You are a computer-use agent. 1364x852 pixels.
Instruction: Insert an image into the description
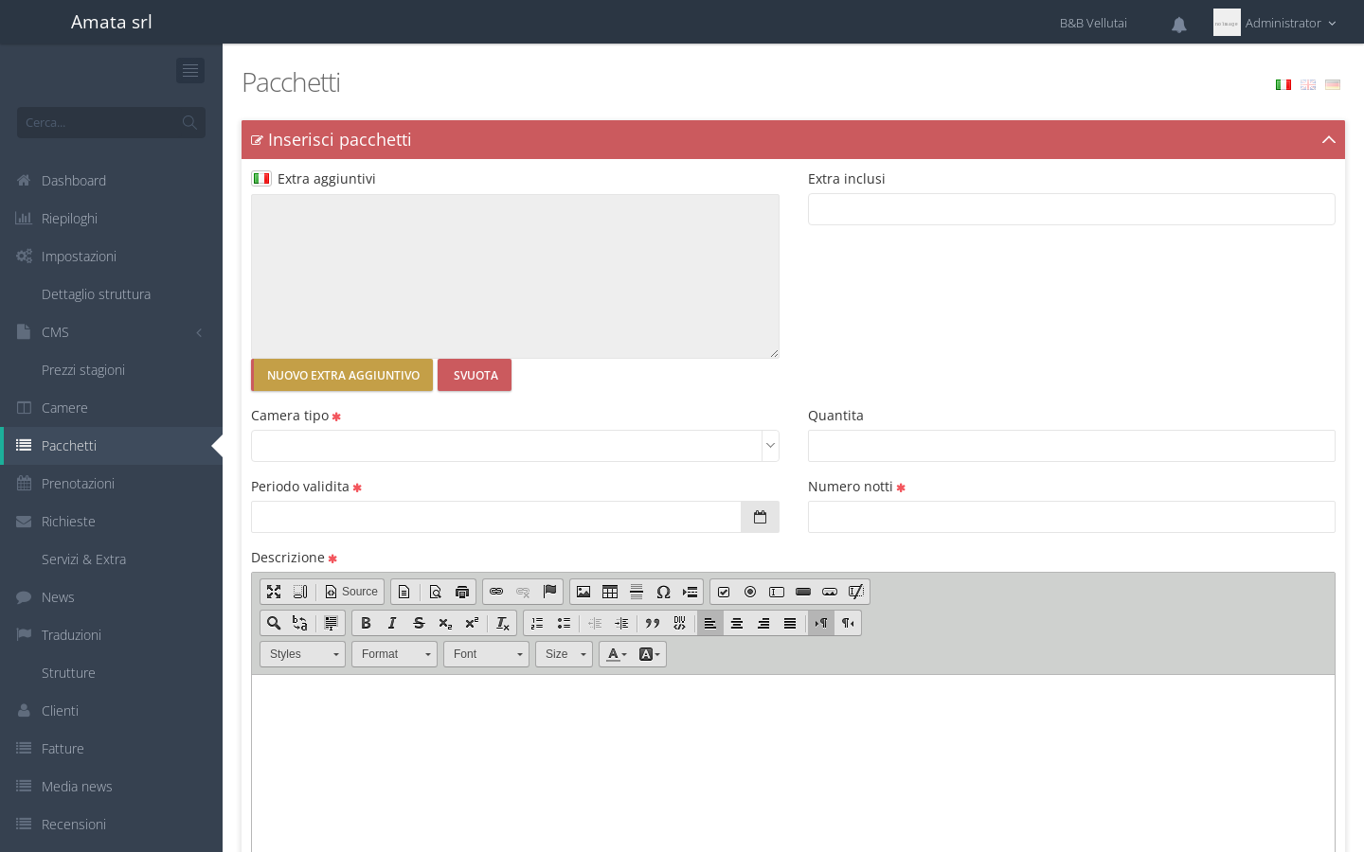(583, 592)
